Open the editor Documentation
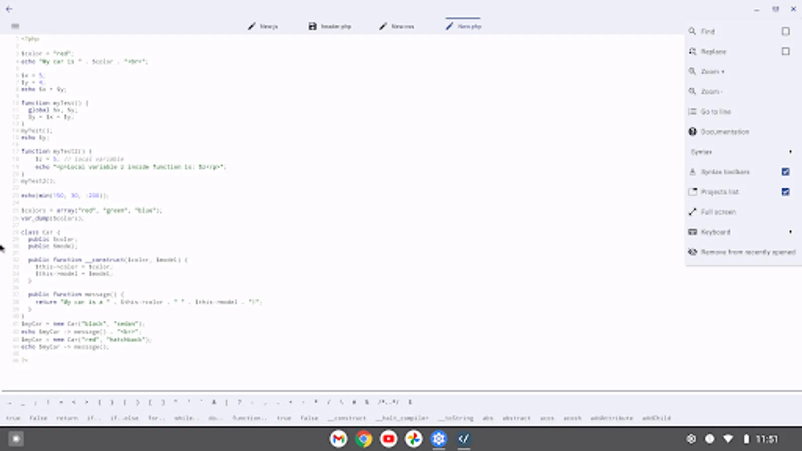Viewport: 802px width, 451px height. click(x=725, y=131)
